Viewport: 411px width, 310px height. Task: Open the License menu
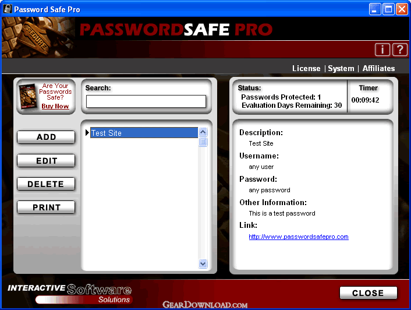tap(306, 68)
